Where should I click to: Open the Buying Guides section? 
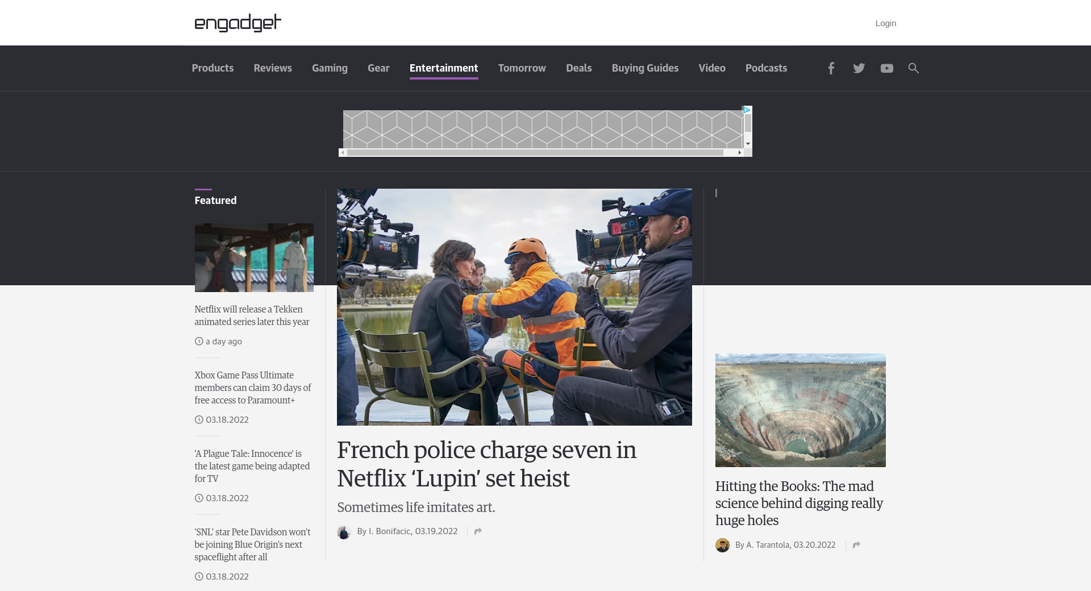(x=645, y=68)
